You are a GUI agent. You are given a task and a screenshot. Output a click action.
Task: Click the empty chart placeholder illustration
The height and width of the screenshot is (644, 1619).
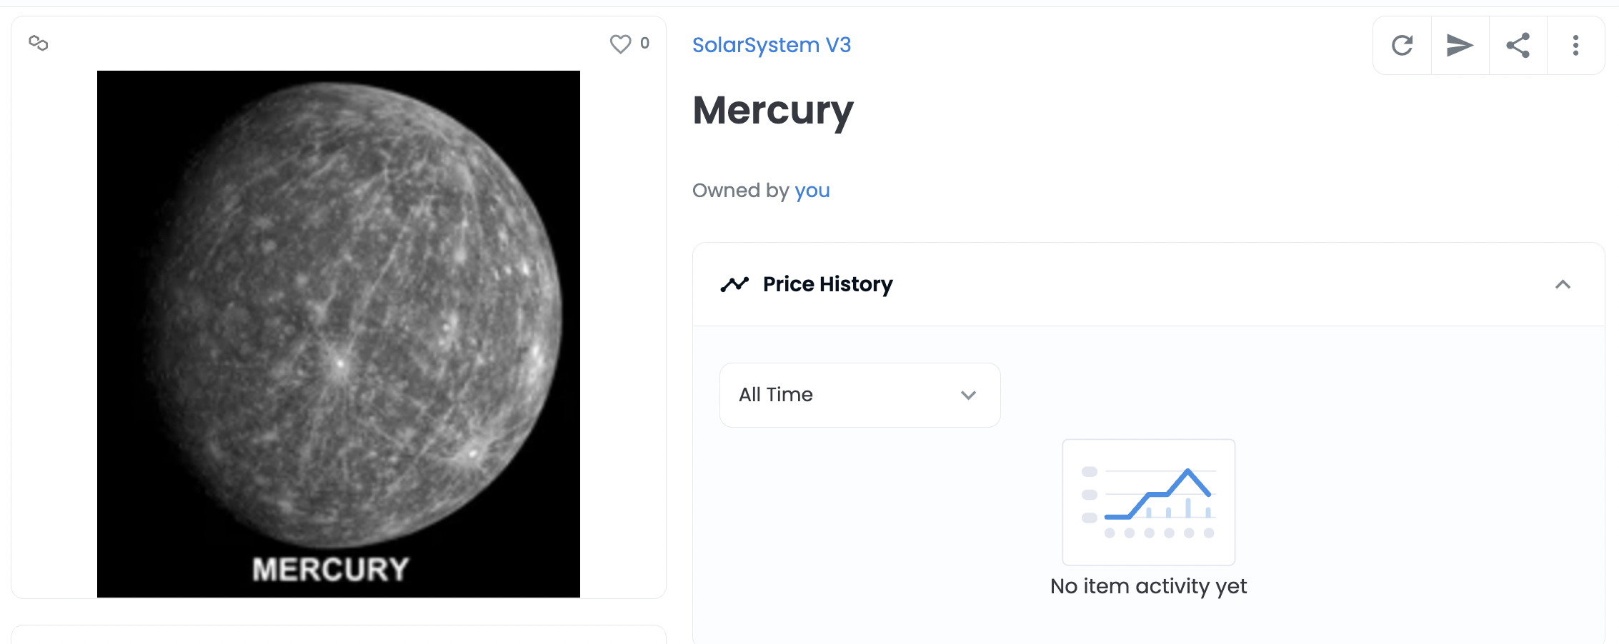(1148, 502)
